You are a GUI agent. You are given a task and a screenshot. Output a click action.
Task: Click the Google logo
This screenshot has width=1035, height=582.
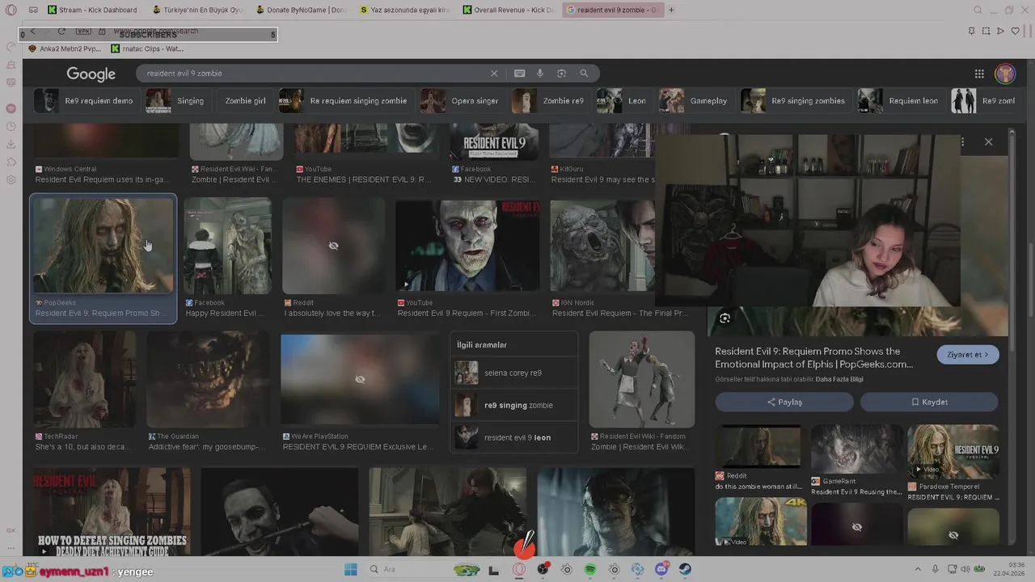pyautogui.click(x=91, y=74)
